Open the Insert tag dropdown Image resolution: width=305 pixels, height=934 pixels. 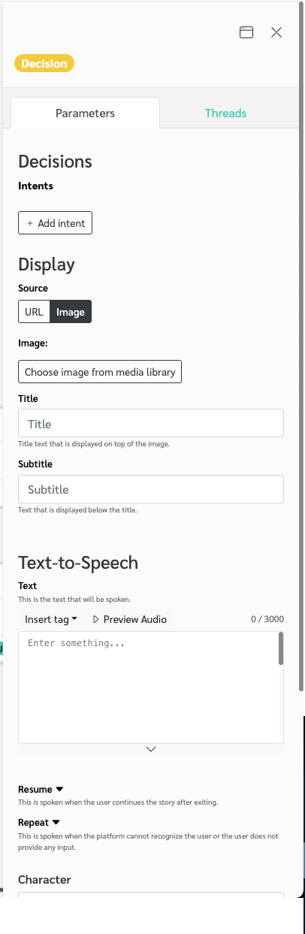pos(51,619)
